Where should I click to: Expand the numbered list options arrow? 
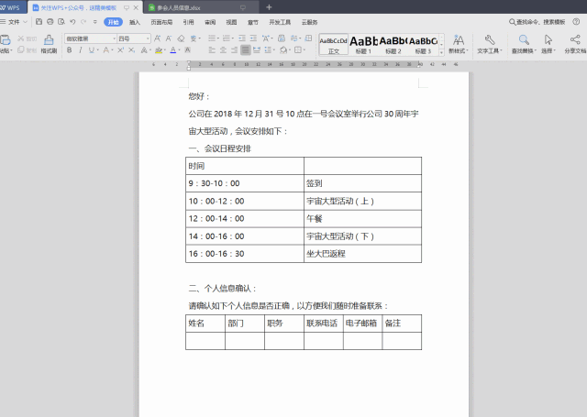(232, 38)
